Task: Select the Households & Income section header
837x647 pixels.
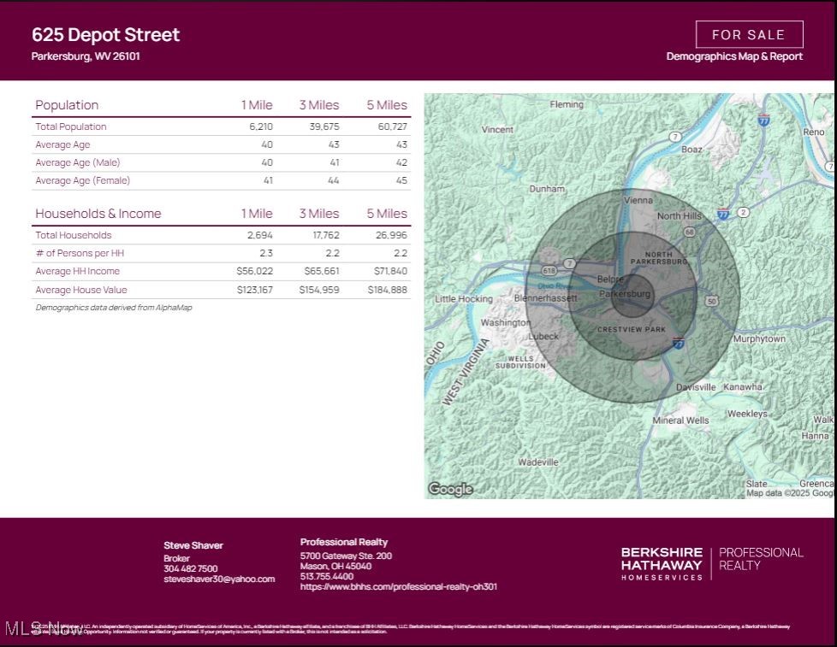Action: click(x=98, y=214)
